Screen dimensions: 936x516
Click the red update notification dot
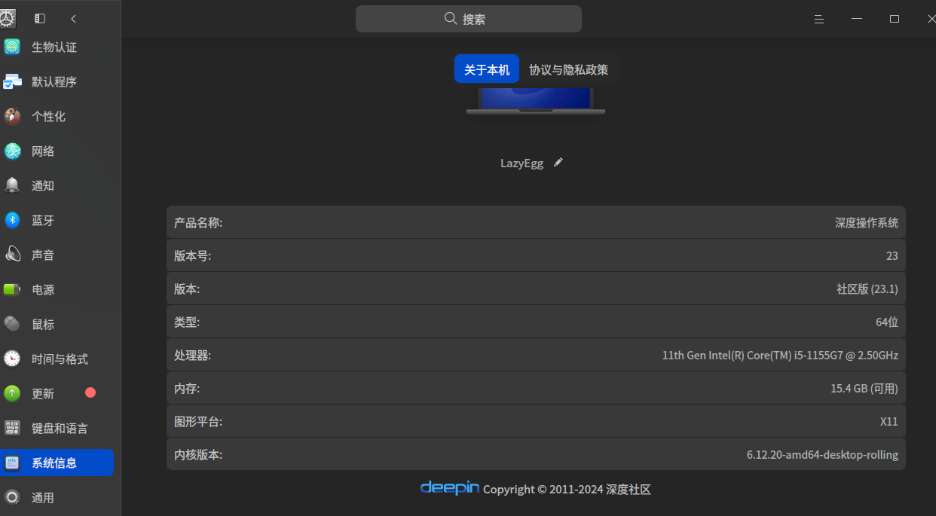pyautogui.click(x=90, y=392)
